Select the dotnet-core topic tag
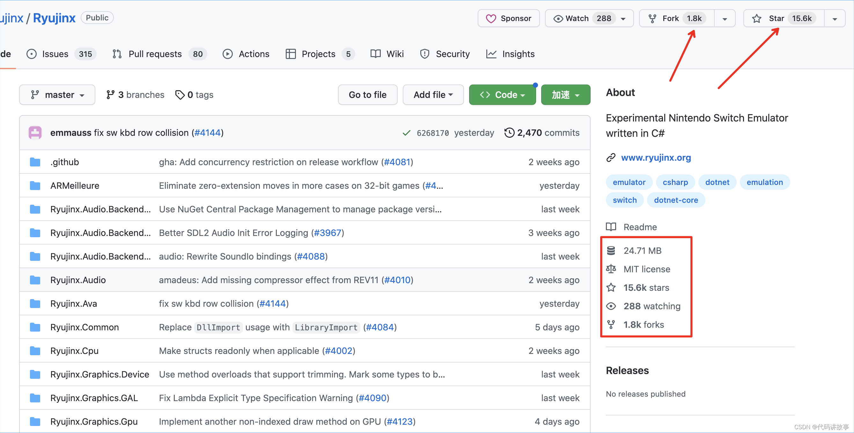The width and height of the screenshot is (854, 433). click(x=676, y=200)
